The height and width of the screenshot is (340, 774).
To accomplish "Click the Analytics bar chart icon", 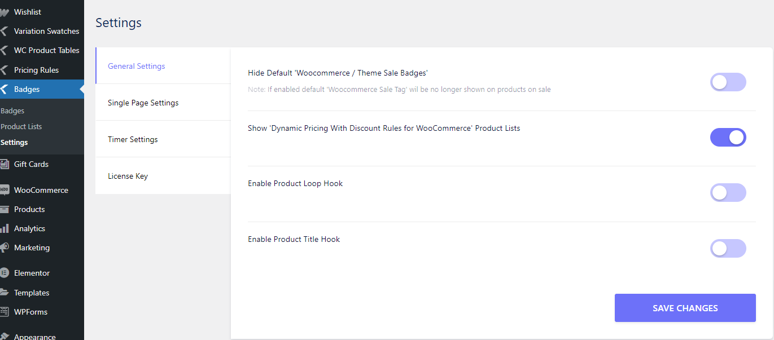I will pos(5,228).
